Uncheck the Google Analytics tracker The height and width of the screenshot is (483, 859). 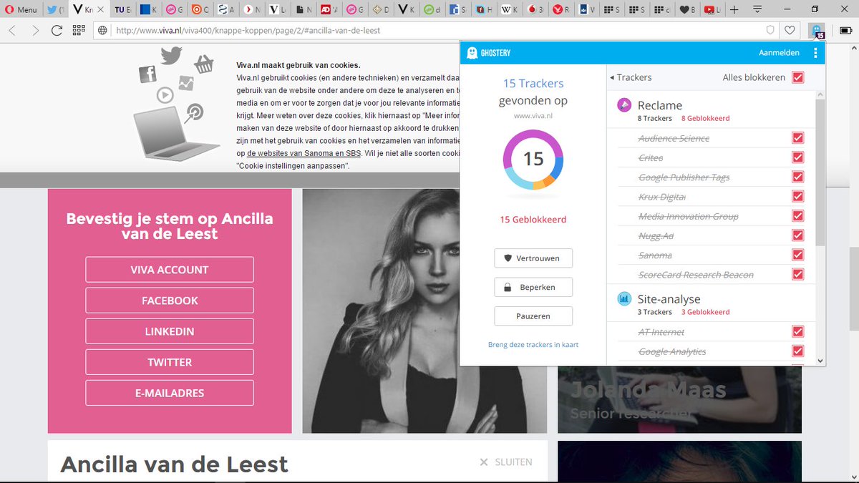798,351
